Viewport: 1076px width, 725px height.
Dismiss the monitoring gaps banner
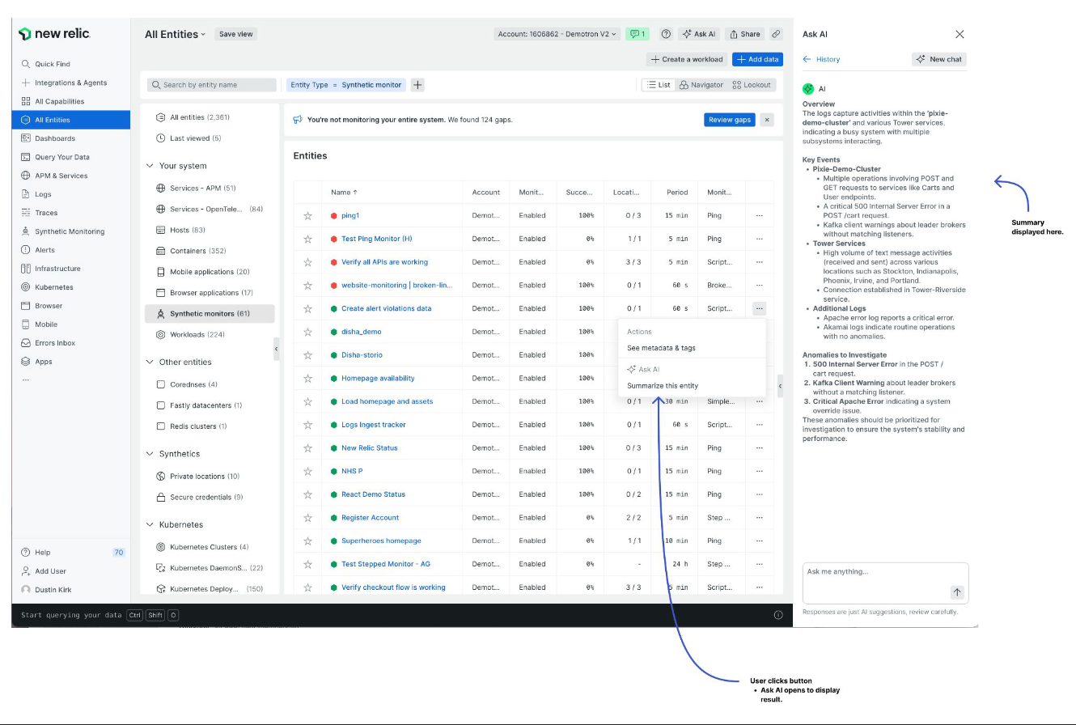click(767, 120)
